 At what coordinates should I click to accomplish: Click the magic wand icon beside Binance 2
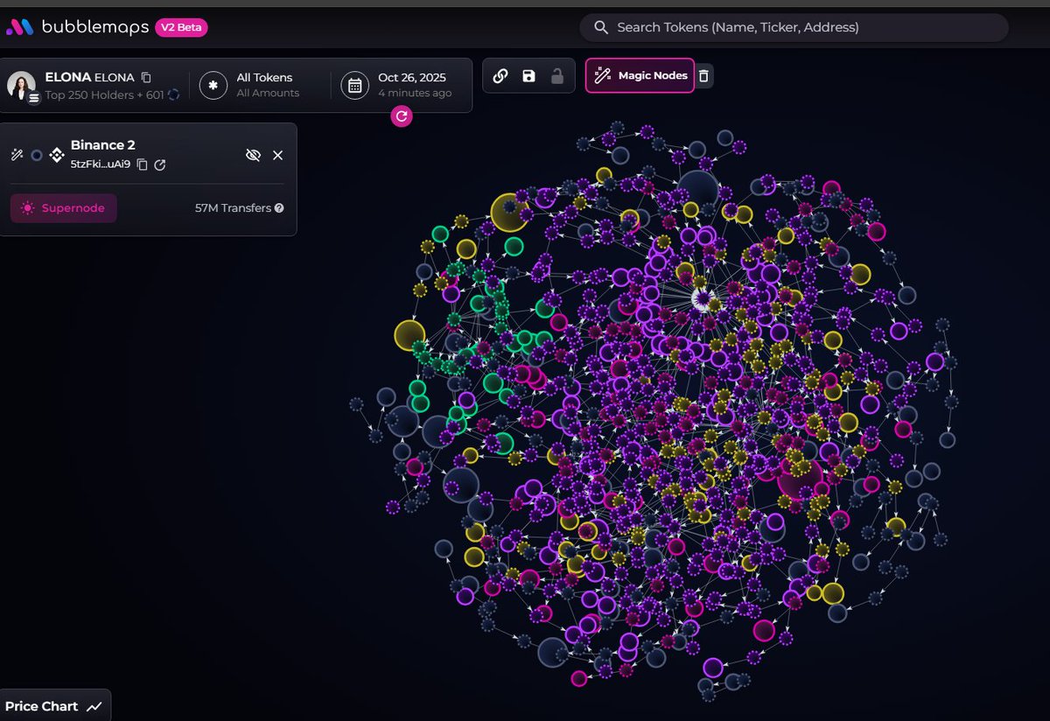click(17, 155)
